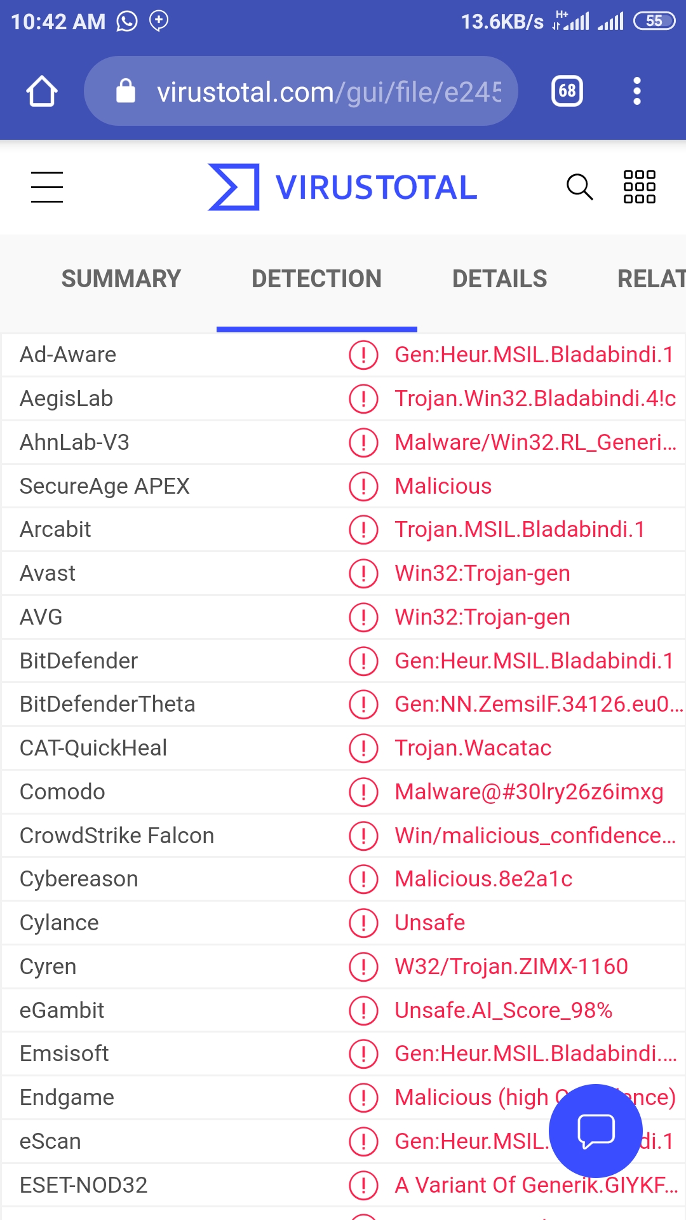
Task: Open the VirusTotal hamburger menu
Action: coord(46,187)
